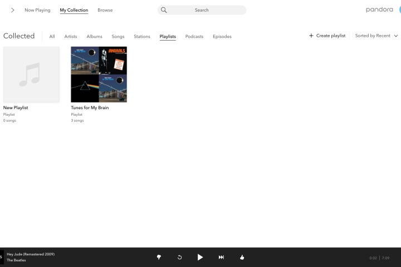This screenshot has width=401, height=267.
Task: Click the plus icon for new playlist
Action: click(311, 36)
